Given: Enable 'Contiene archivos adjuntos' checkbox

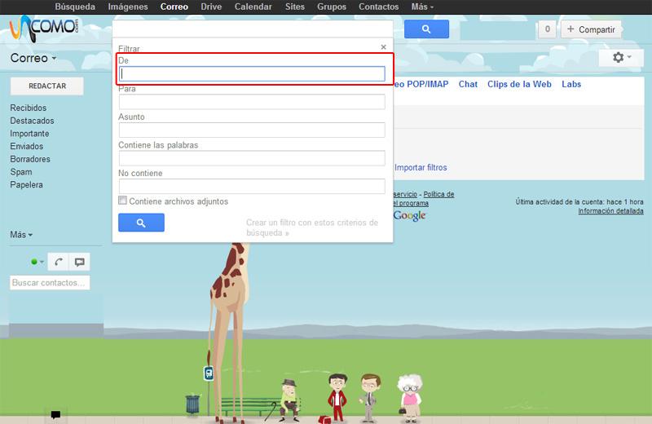Looking at the screenshot, I should [123, 201].
